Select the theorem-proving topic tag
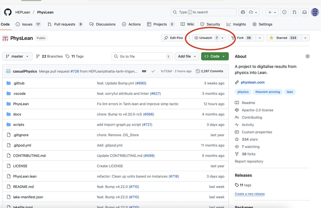Image resolution: width=321 pixels, height=208 pixels. pyautogui.click(x=267, y=92)
